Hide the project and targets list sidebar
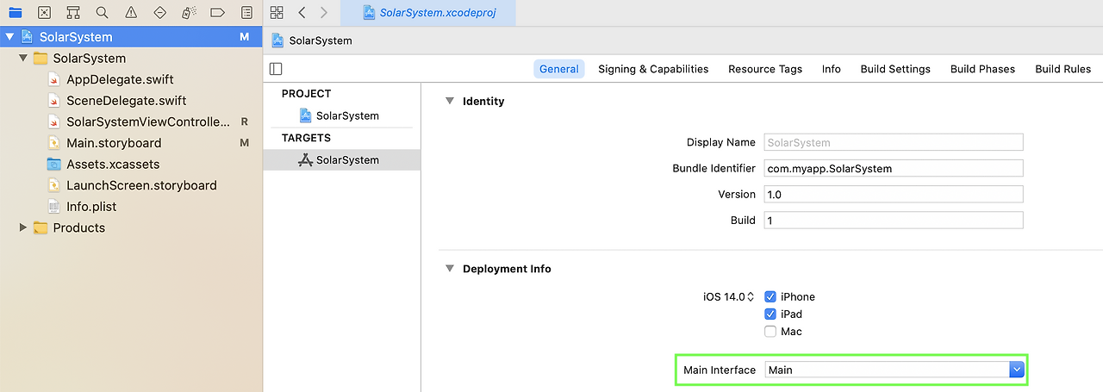 click(x=276, y=69)
